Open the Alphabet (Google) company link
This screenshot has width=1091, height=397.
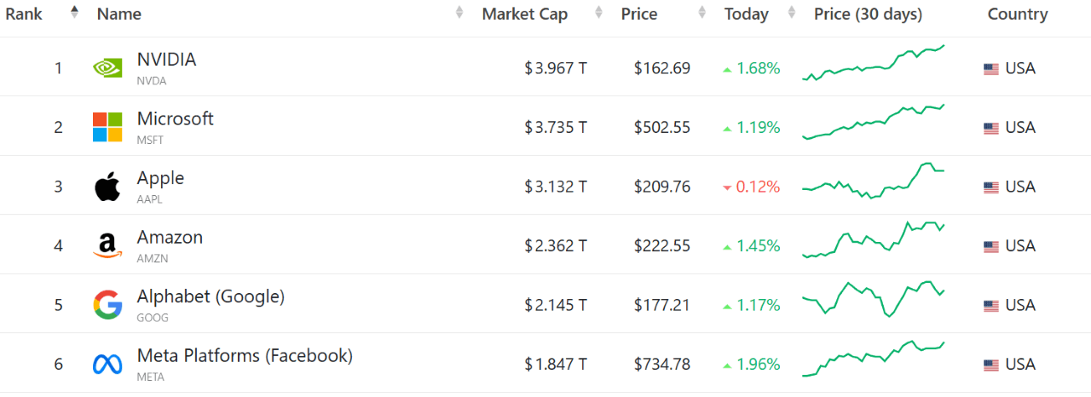[211, 296]
